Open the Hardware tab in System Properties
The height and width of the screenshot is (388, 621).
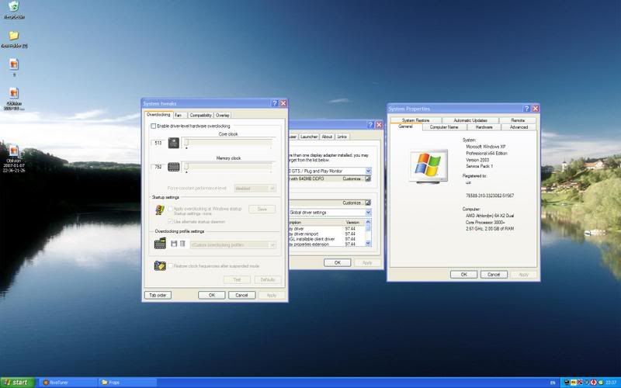pos(484,127)
